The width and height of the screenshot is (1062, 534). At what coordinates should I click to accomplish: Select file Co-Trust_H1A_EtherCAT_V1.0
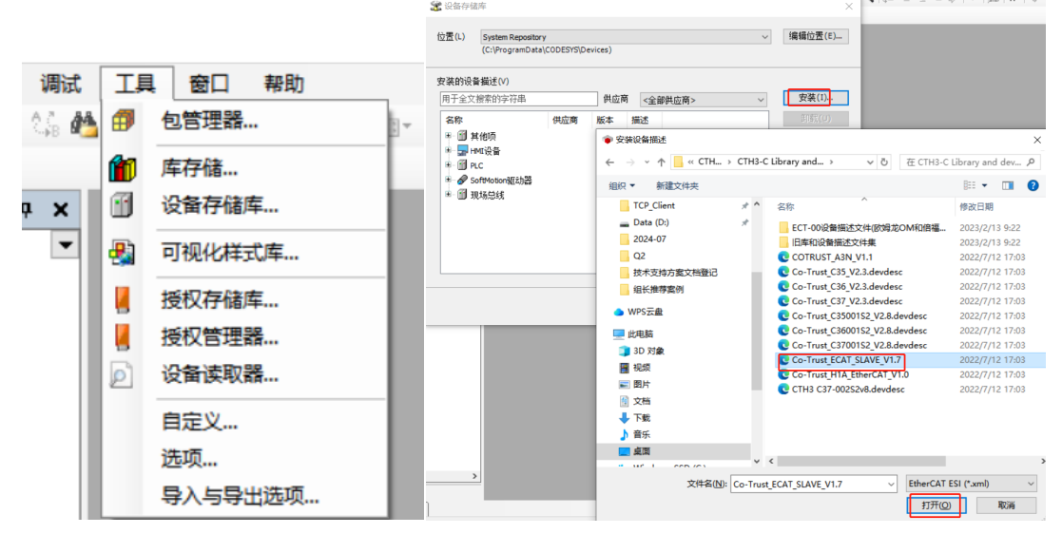coord(850,375)
